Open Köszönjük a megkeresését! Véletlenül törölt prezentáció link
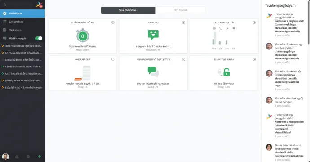 click(289, 127)
